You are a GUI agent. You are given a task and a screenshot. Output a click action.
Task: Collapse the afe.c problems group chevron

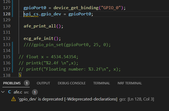tap(3, 92)
